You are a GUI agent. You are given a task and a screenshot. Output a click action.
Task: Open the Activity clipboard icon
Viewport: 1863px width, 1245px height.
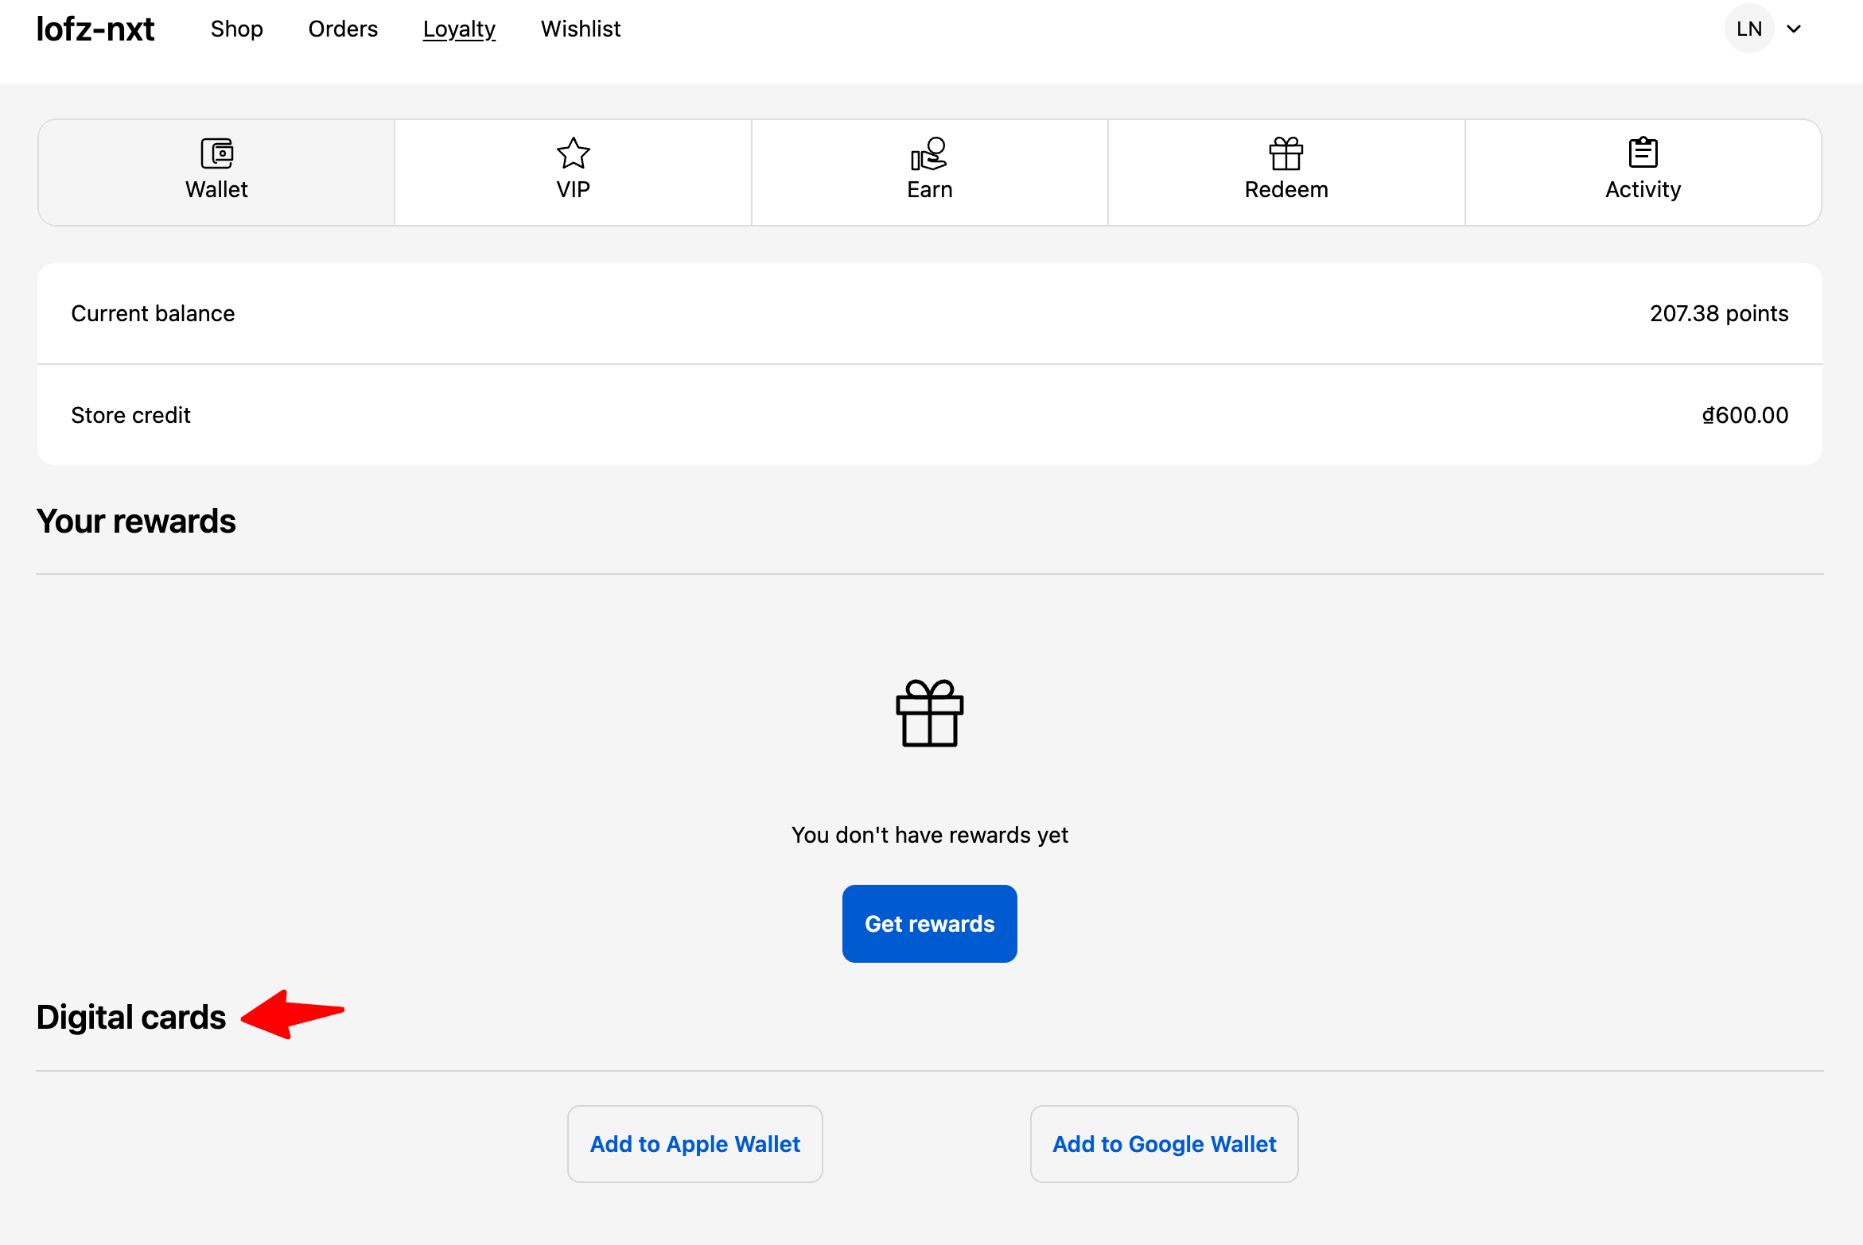pyautogui.click(x=1643, y=153)
